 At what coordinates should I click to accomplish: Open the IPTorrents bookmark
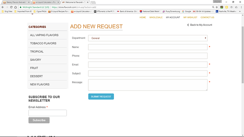click(104, 11)
